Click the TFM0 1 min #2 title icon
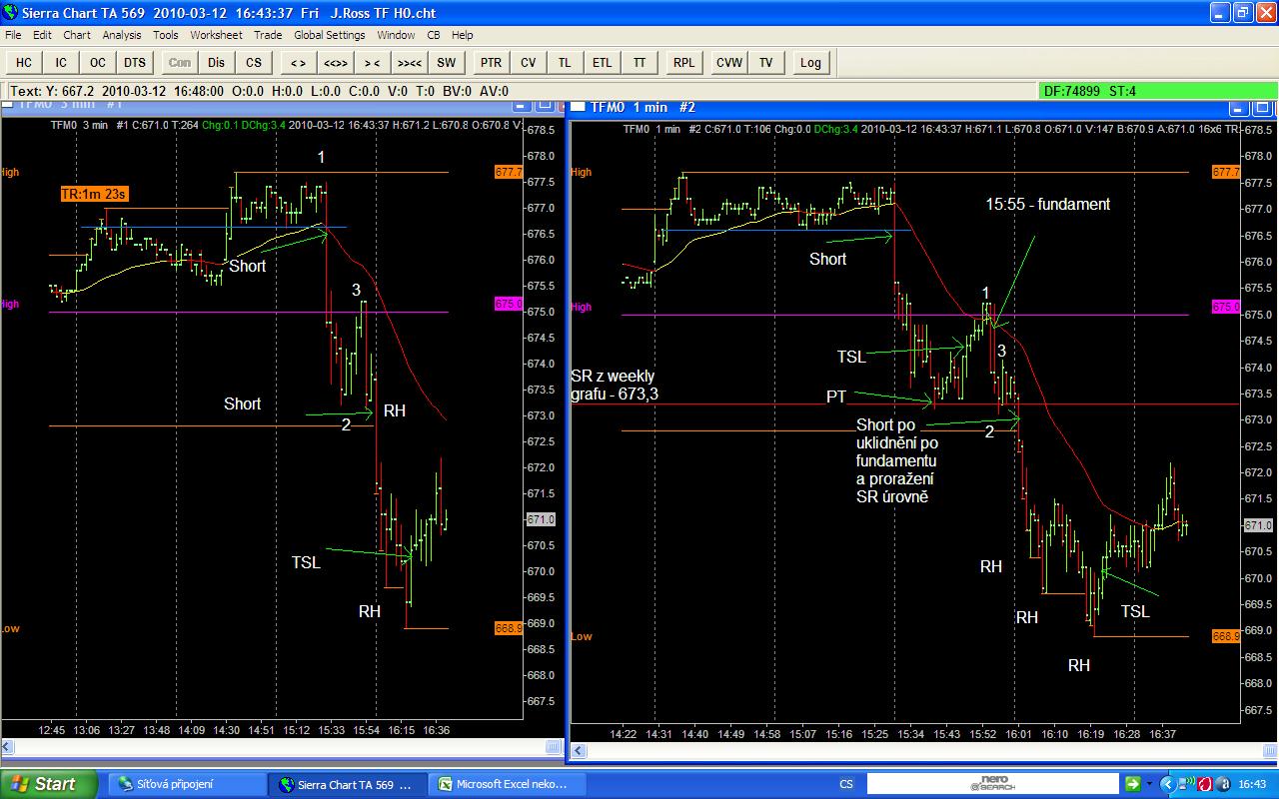1279x799 pixels. (579, 107)
